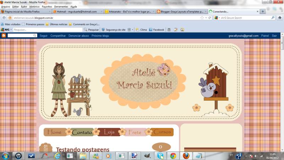Screen dimensions: 284x160
Task: Launch Internet Explorer from taskbar
Action: (57, 156)
